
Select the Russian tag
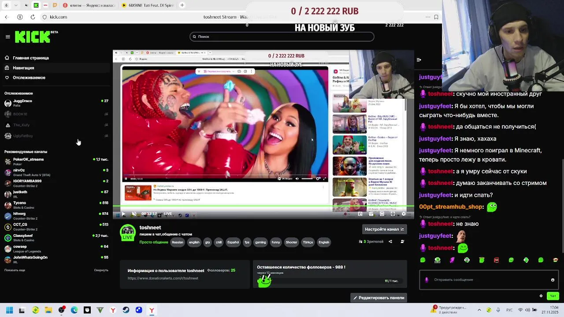tap(177, 242)
